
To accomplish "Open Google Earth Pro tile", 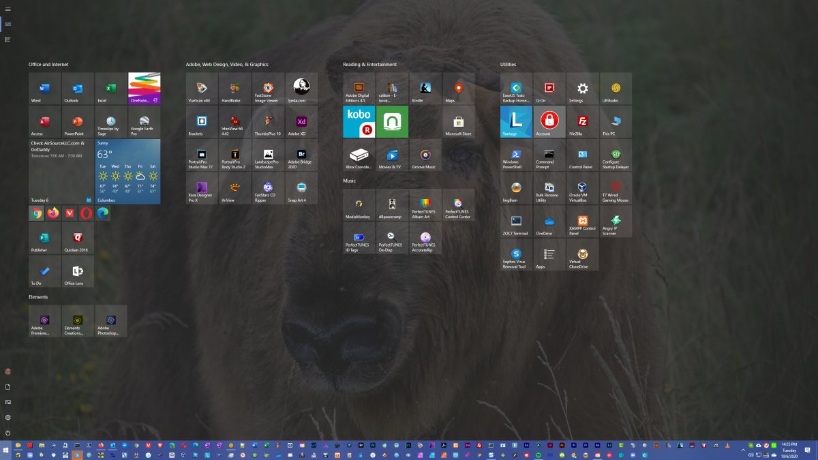I will tap(145, 122).
